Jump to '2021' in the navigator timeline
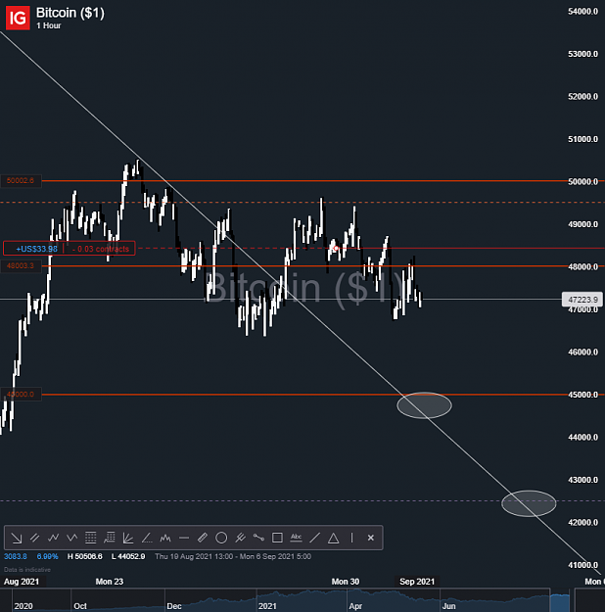605x612 pixels. pos(267,606)
